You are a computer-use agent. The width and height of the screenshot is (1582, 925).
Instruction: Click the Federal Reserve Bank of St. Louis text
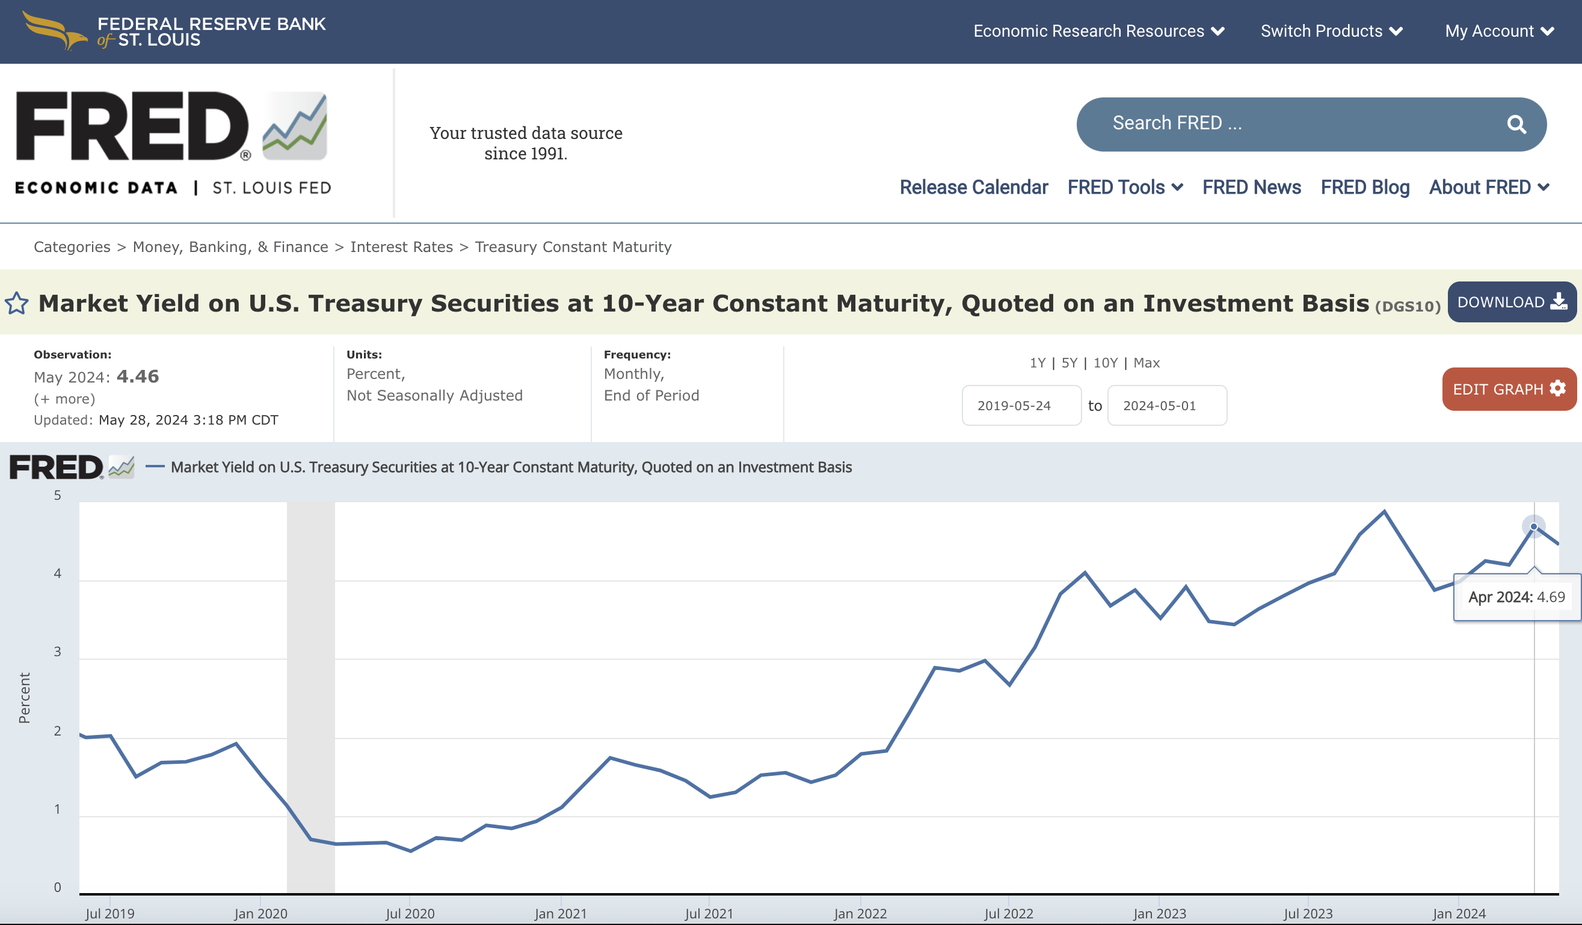211,31
